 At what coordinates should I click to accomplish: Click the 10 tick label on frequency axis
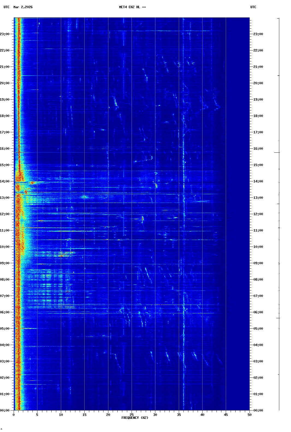(x=61, y=415)
